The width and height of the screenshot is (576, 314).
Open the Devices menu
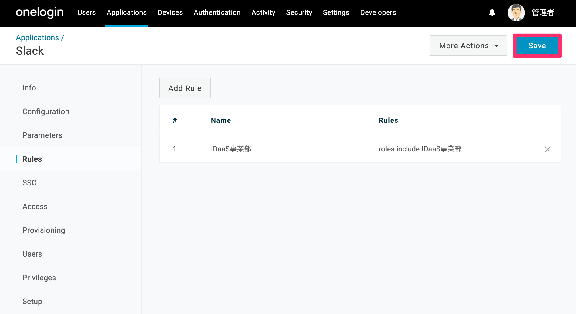tap(170, 12)
